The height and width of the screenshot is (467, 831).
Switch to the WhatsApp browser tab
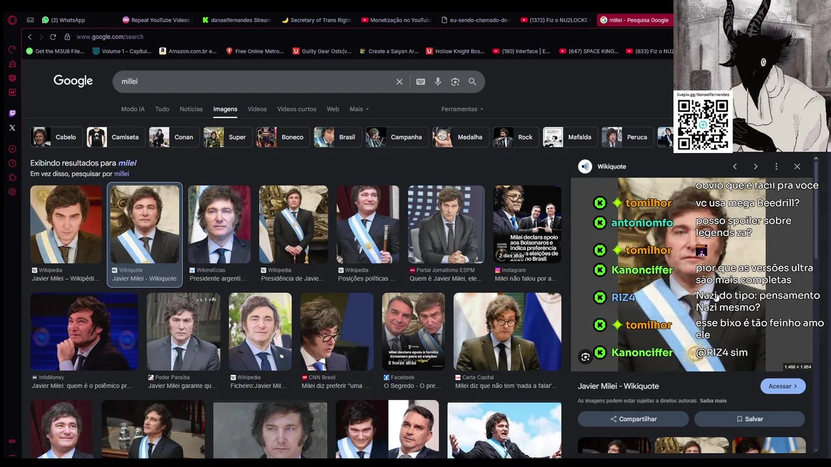click(x=63, y=20)
